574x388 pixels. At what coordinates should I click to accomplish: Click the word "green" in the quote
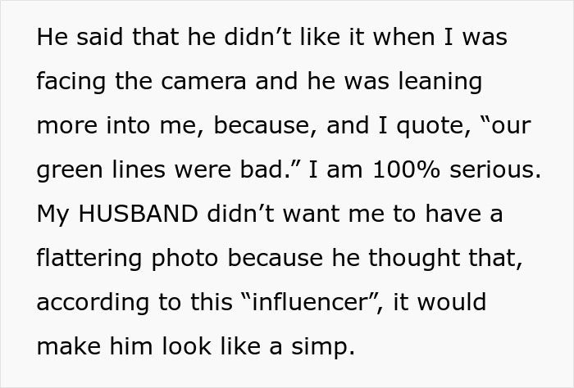tap(68, 170)
